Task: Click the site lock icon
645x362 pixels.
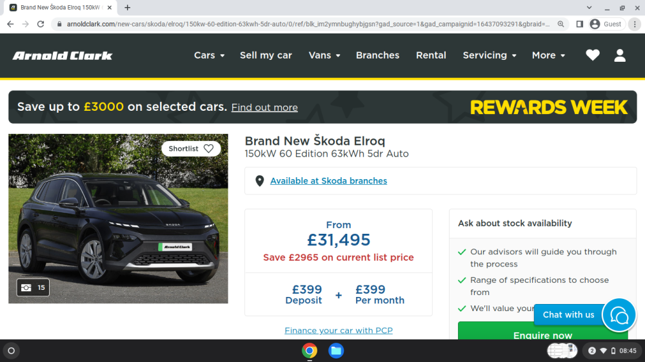Action: [x=59, y=24]
